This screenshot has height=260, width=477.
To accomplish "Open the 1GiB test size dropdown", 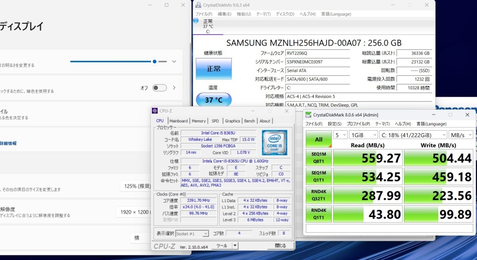I will tap(363, 135).
